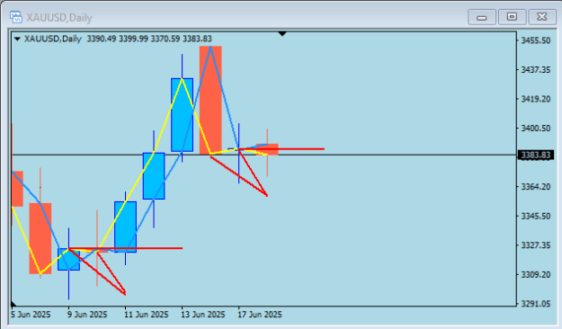The height and width of the screenshot is (329, 562).
Task: Click the 3419.20 price scale label
Action: 536,99
